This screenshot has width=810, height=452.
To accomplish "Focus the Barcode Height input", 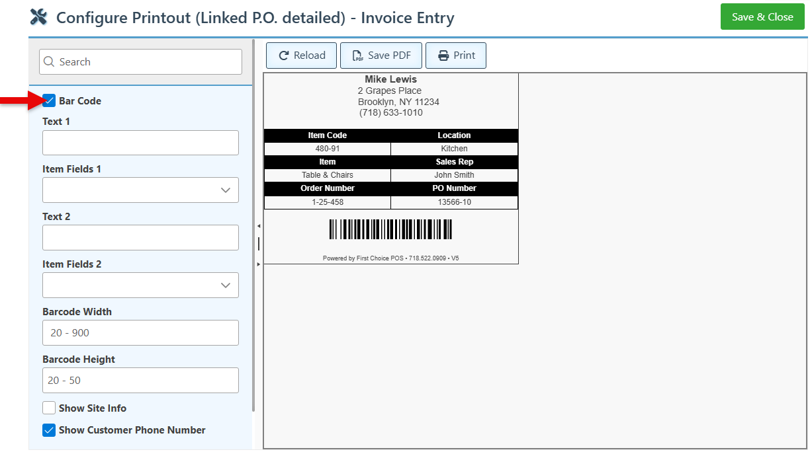I will [140, 381].
